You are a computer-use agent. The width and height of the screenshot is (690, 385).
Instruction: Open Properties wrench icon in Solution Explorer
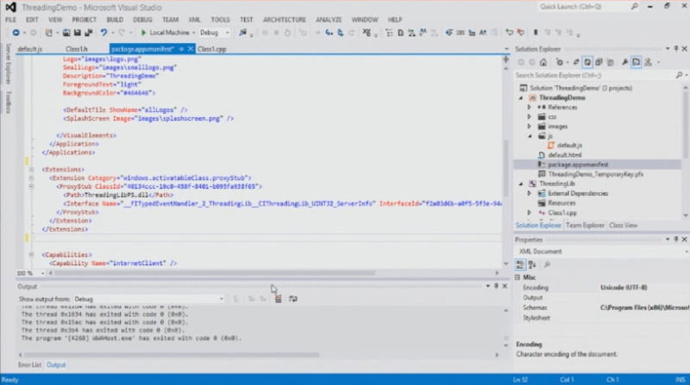(x=624, y=62)
